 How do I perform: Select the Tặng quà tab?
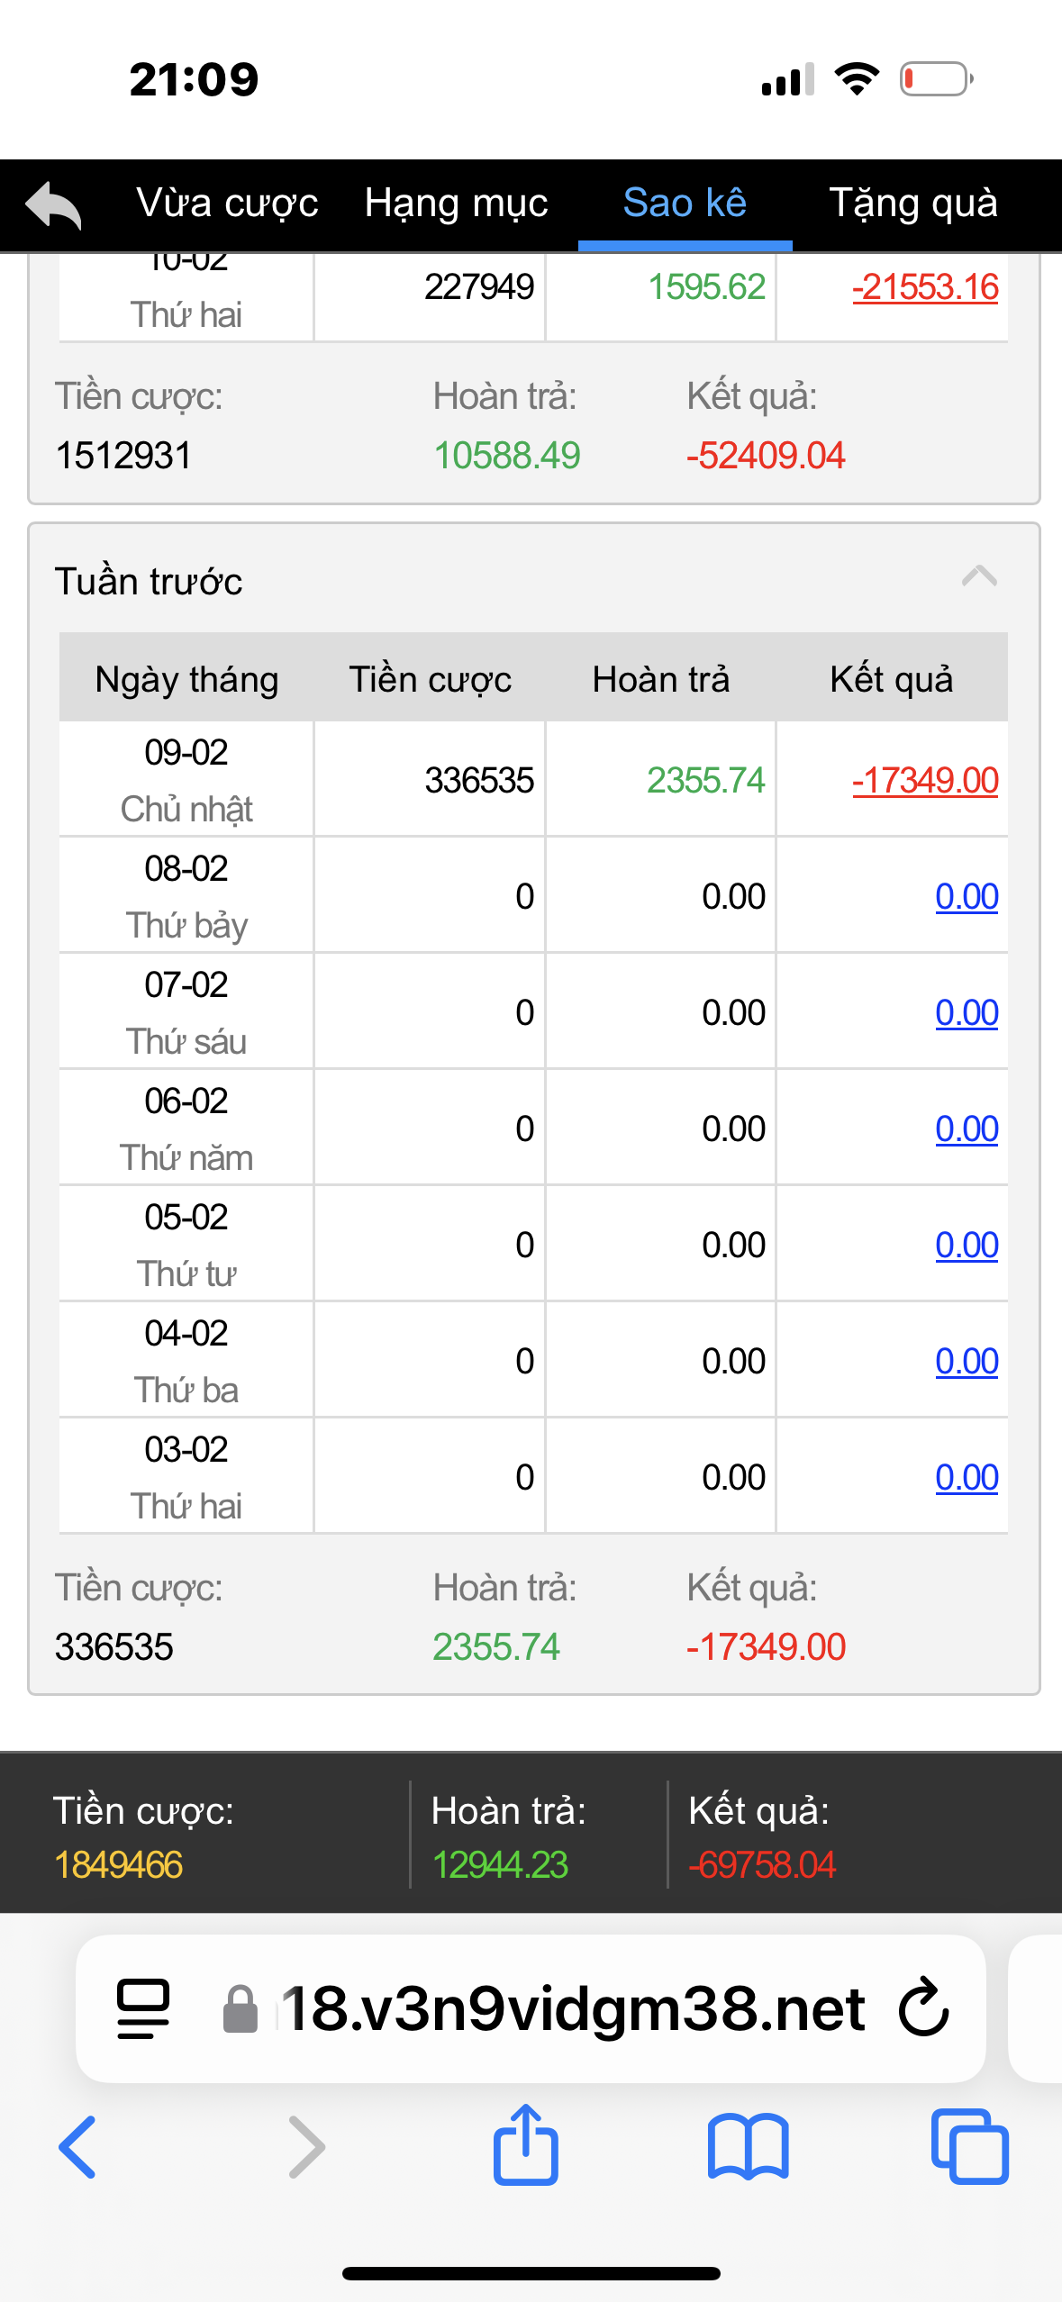912,204
